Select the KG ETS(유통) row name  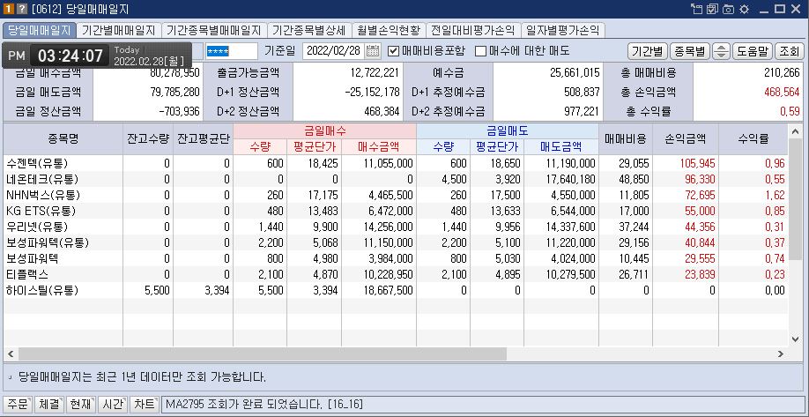point(41,211)
